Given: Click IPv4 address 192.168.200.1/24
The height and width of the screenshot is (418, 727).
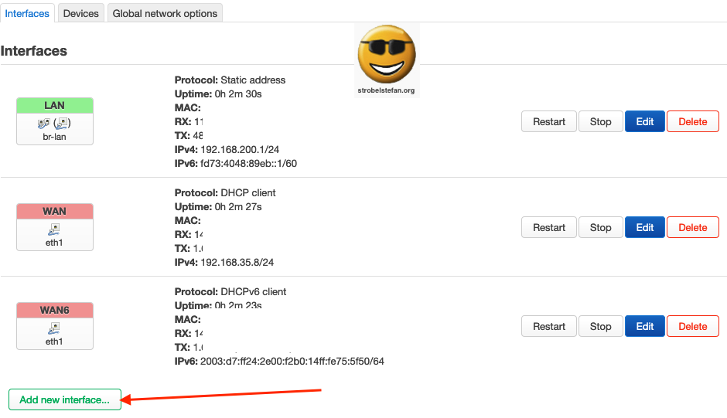Looking at the screenshot, I should tap(240, 150).
